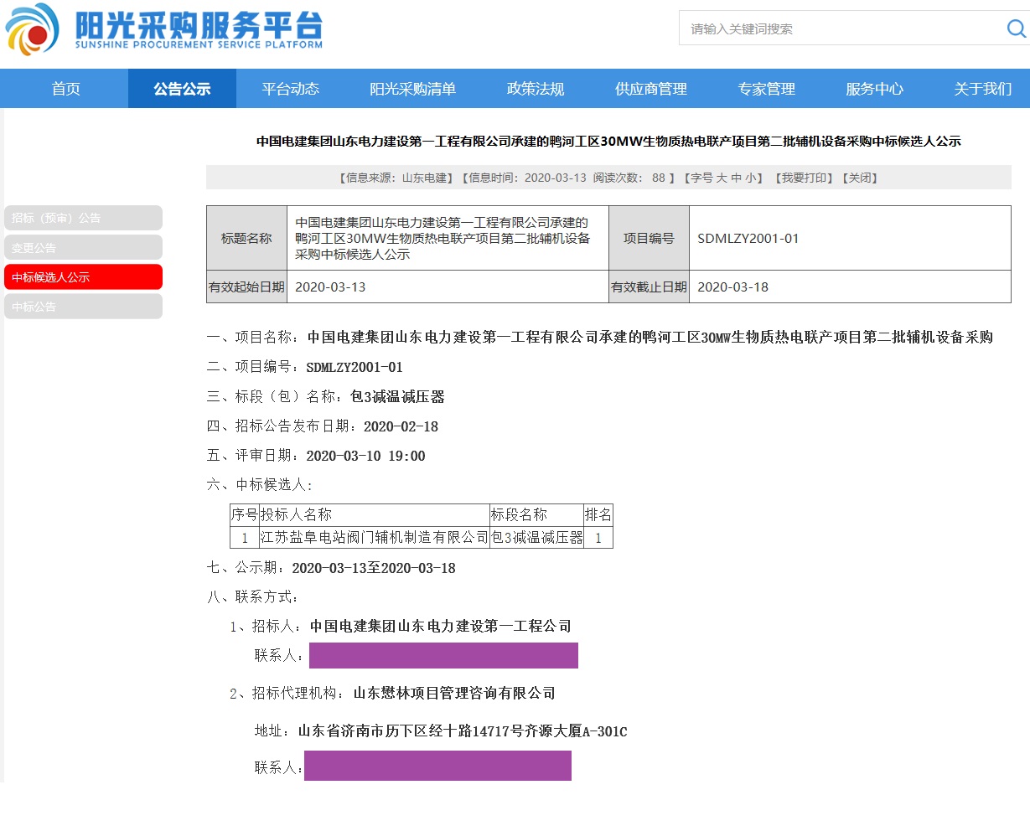Go to 首页 in navigation bar
The height and width of the screenshot is (826, 1030).
tap(66, 89)
